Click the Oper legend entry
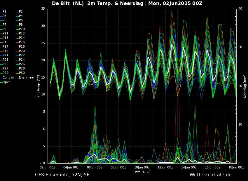 [x=5, y=82]
